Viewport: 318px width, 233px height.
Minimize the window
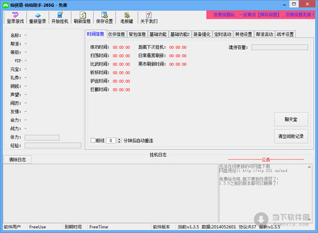[x=285, y=4]
